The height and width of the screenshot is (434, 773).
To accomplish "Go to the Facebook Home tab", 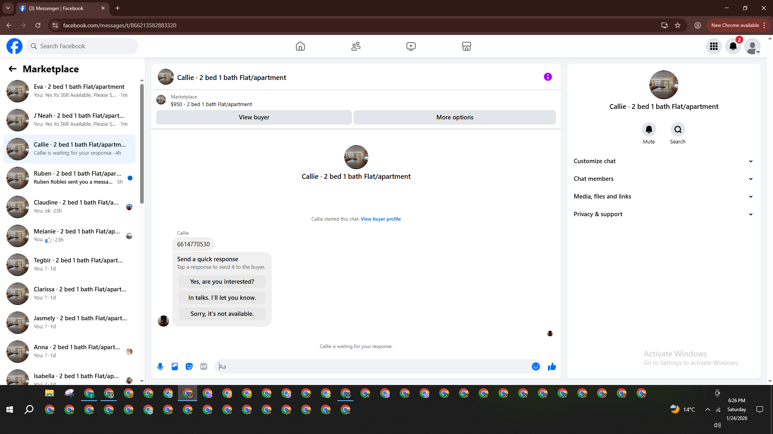I will pos(300,46).
